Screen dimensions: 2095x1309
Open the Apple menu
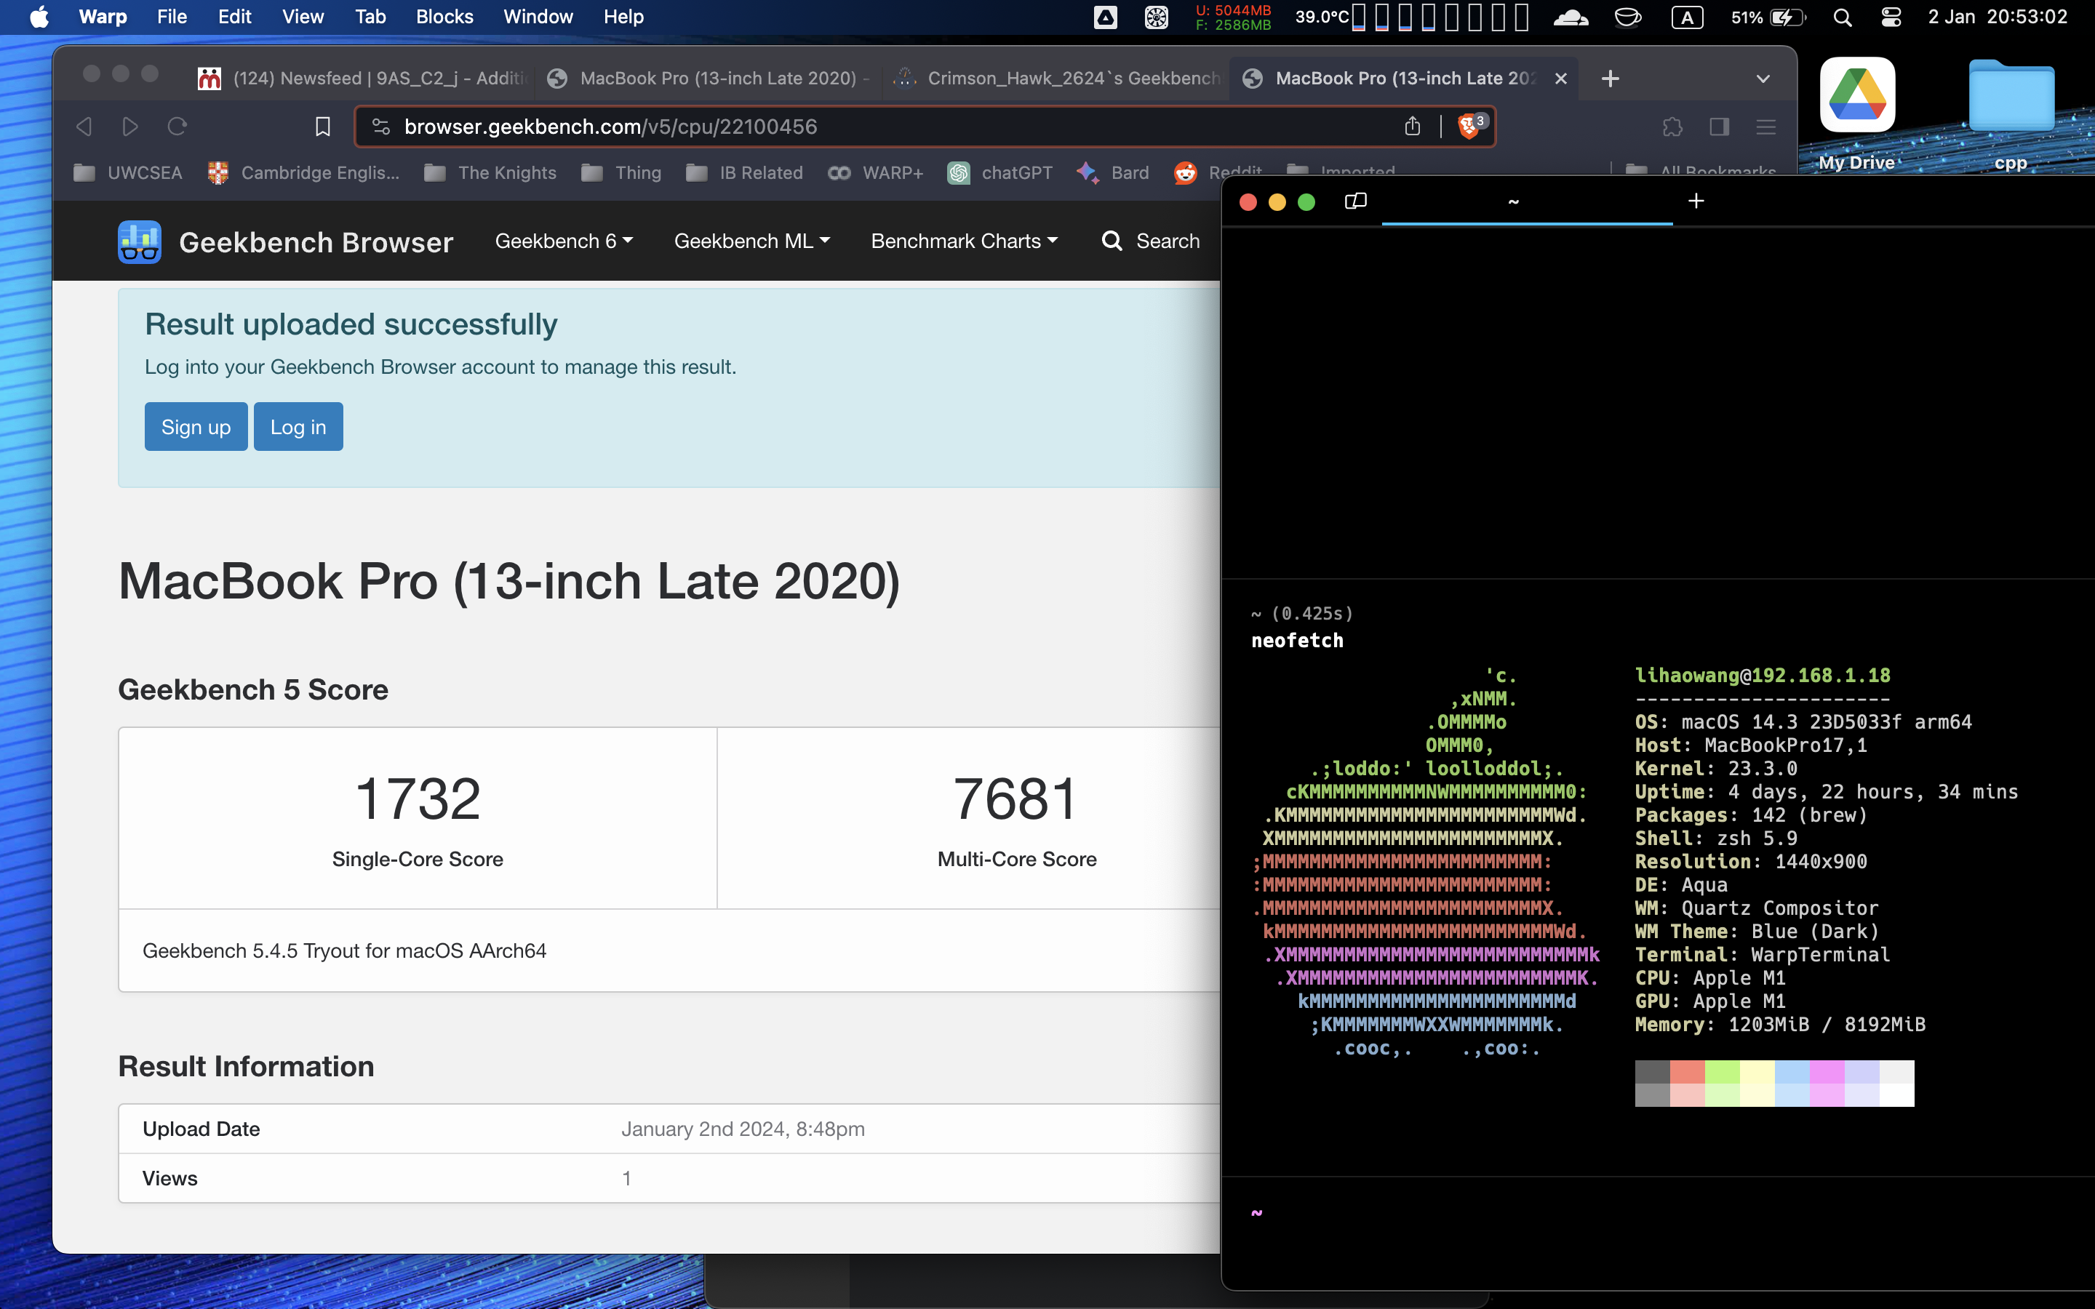point(39,17)
